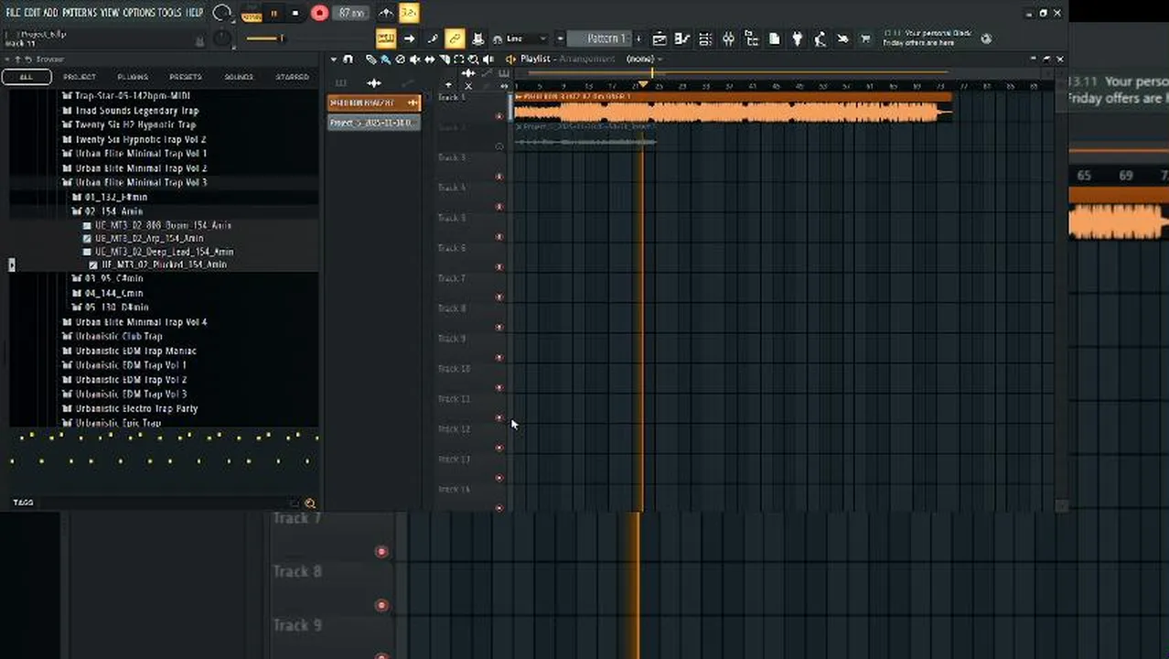Select the Draw pencil tool in playlist
The image size is (1169, 659).
pos(370,59)
